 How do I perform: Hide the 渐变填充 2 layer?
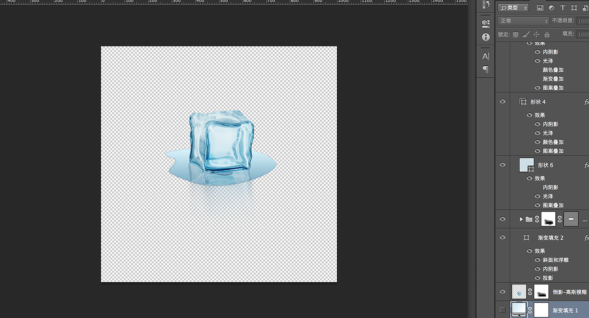tap(502, 237)
